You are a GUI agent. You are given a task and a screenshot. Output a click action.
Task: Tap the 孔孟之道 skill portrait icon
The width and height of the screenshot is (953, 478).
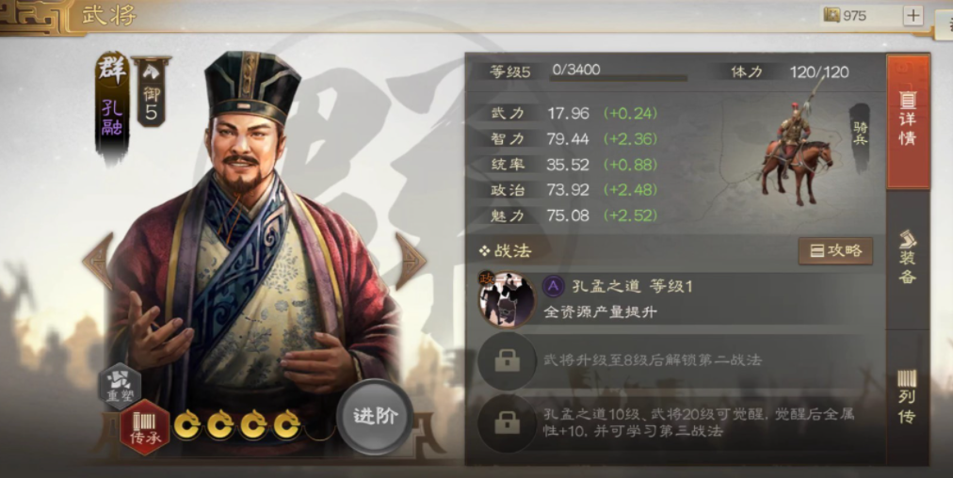pyautogui.click(x=507, y=299)
